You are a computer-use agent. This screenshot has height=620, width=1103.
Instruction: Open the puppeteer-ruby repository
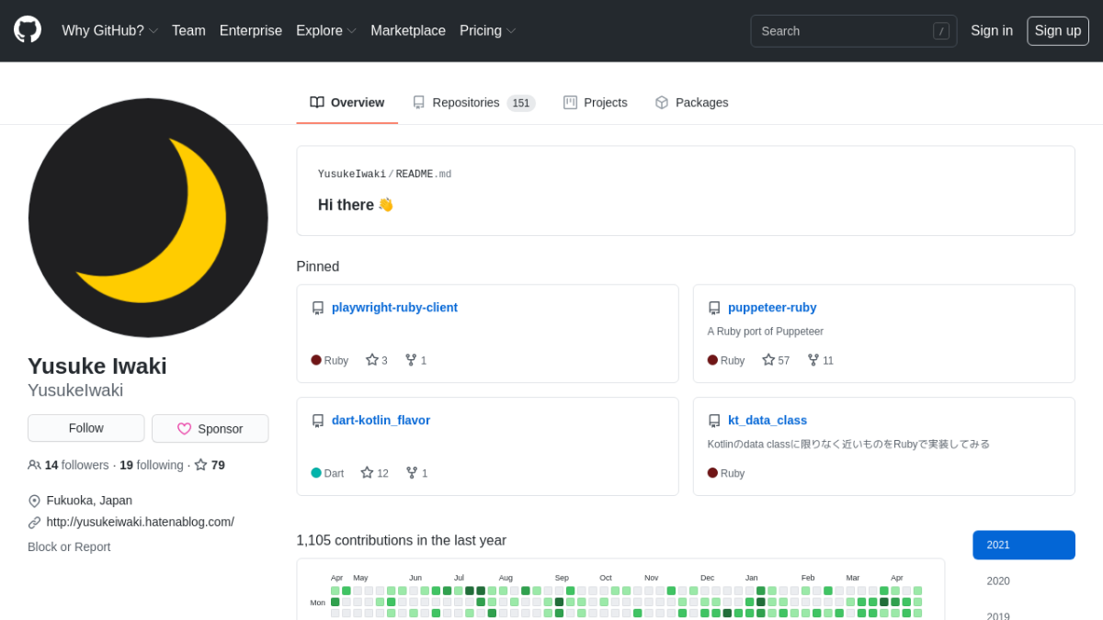[772, 307]
